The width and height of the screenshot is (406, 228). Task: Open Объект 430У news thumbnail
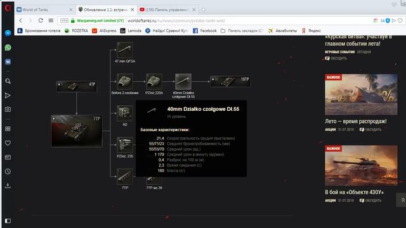tap(361, 165)
